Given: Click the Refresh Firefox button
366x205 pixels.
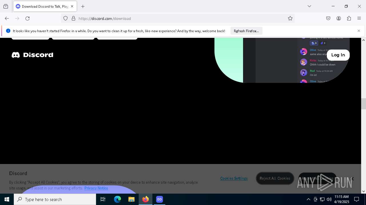Looking at the screenshot, I should [246, 31].
